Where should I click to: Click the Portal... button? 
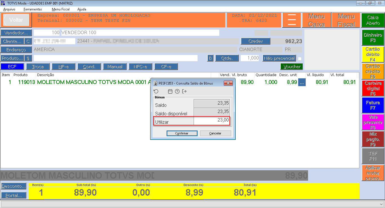(14, 195)
